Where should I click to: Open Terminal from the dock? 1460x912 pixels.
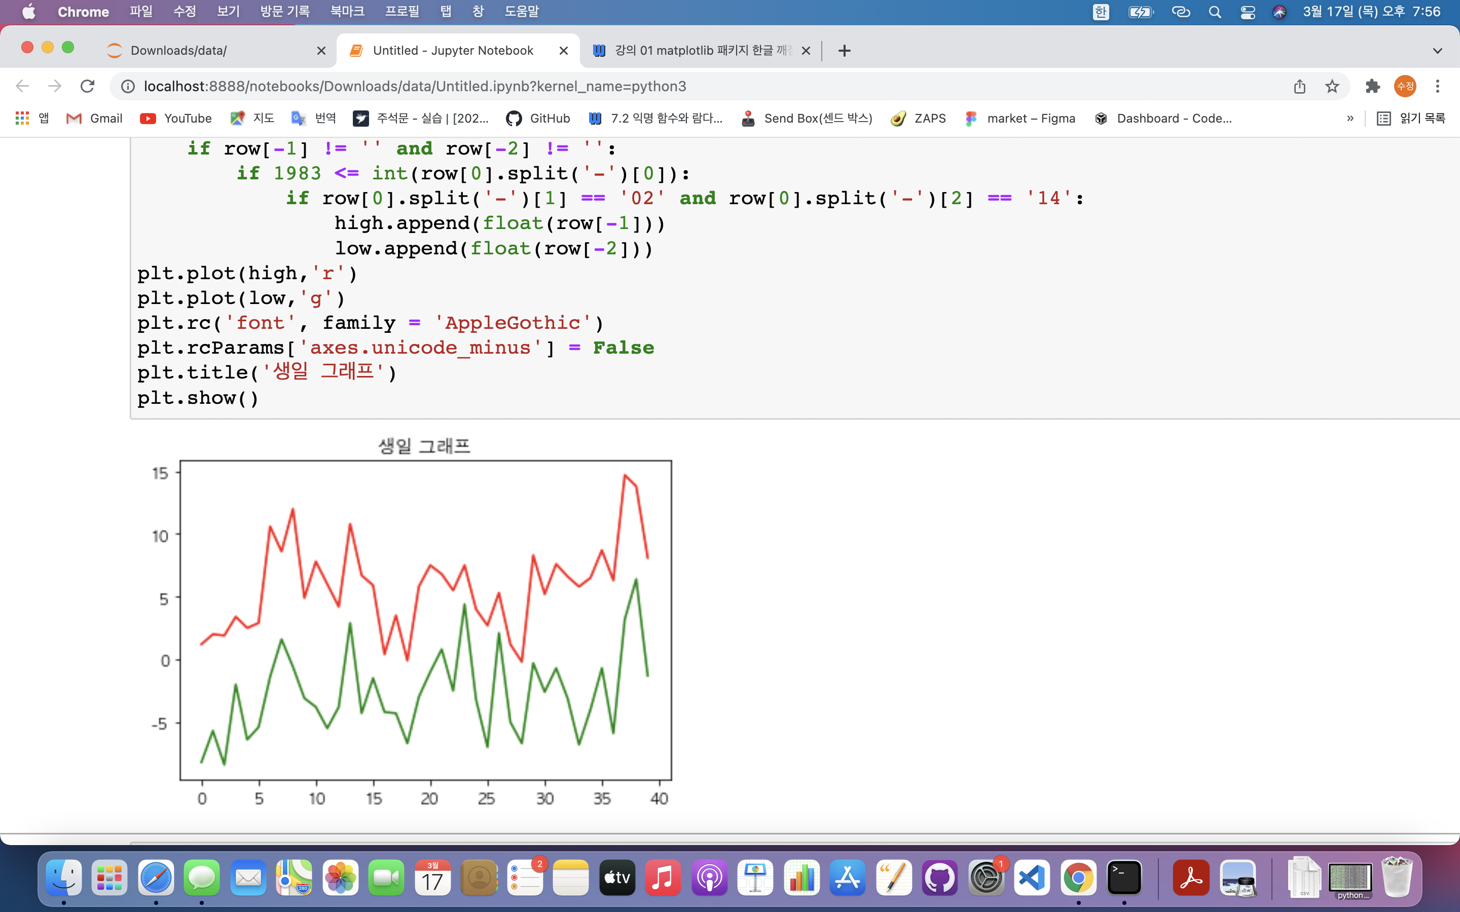point(1124,878)
